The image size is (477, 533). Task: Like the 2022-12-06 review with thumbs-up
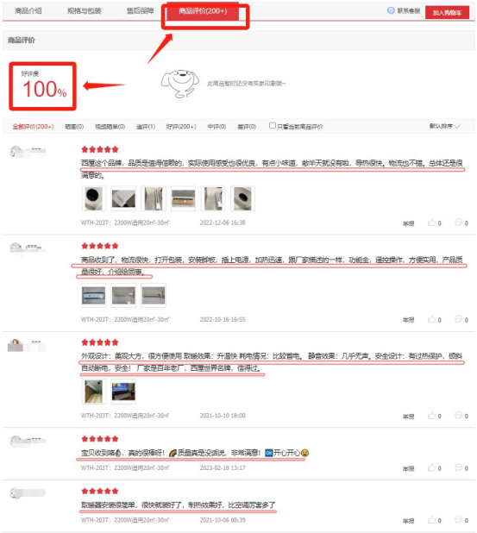pos(431,223)
